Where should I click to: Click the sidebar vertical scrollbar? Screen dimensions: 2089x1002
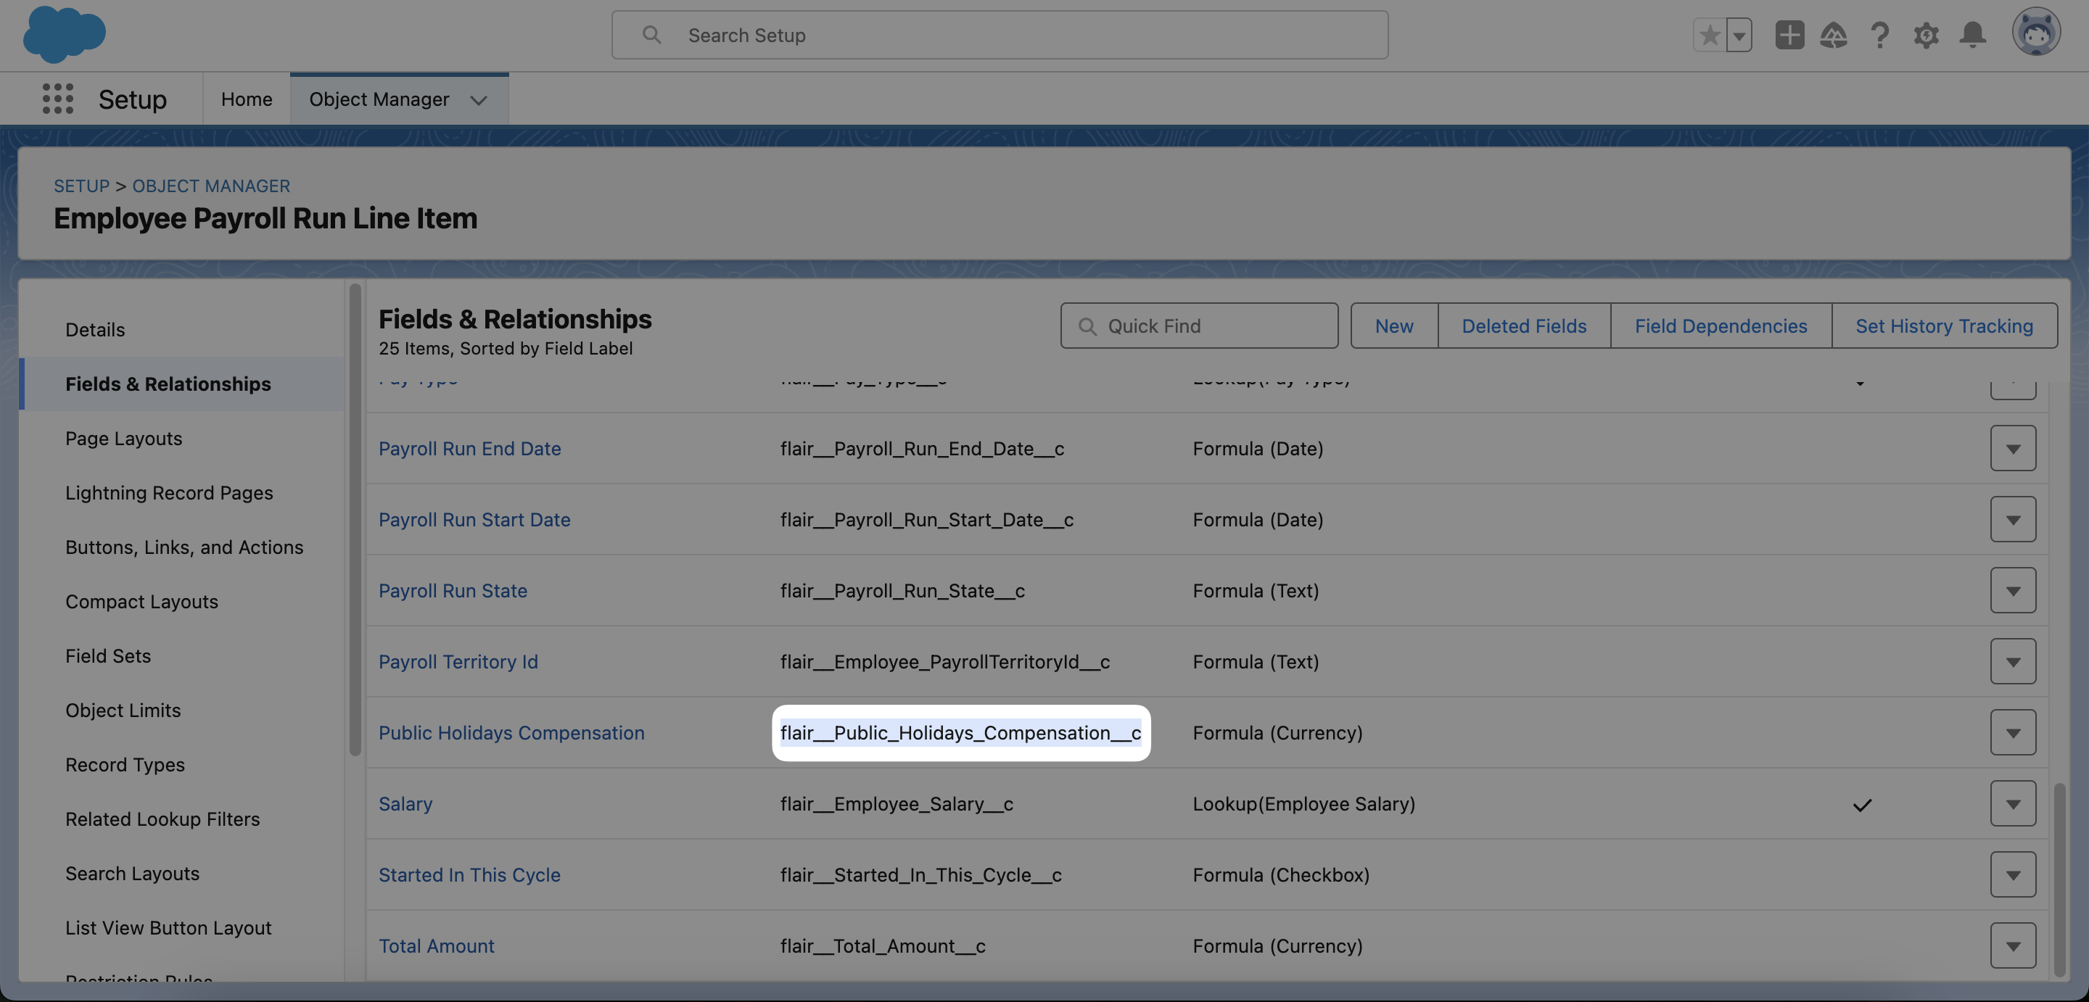click(355, 519)
